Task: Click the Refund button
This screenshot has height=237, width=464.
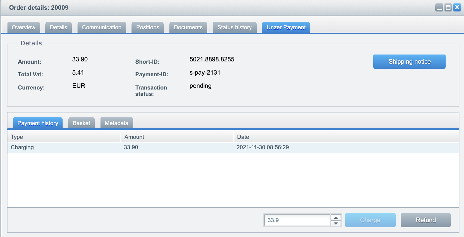Action: coord(426,220)
